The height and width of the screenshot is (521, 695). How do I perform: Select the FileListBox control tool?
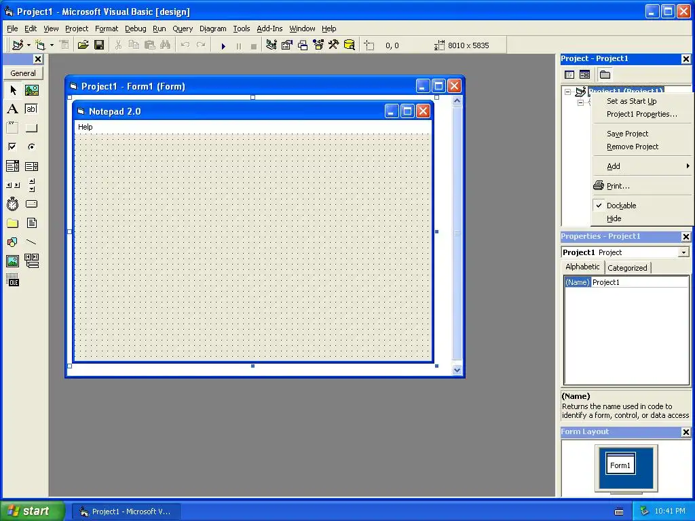point(31,223)
